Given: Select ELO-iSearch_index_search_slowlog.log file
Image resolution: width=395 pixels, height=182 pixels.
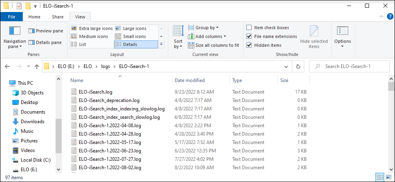Looking at the screenshot, I should [119, 117].
